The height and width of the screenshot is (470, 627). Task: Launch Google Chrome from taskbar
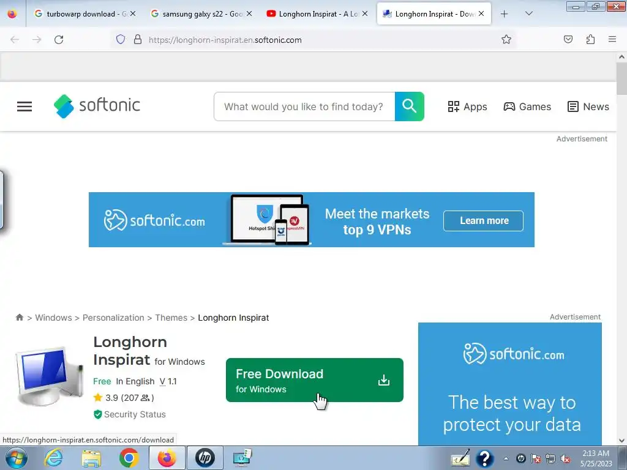tap(129, 458)
